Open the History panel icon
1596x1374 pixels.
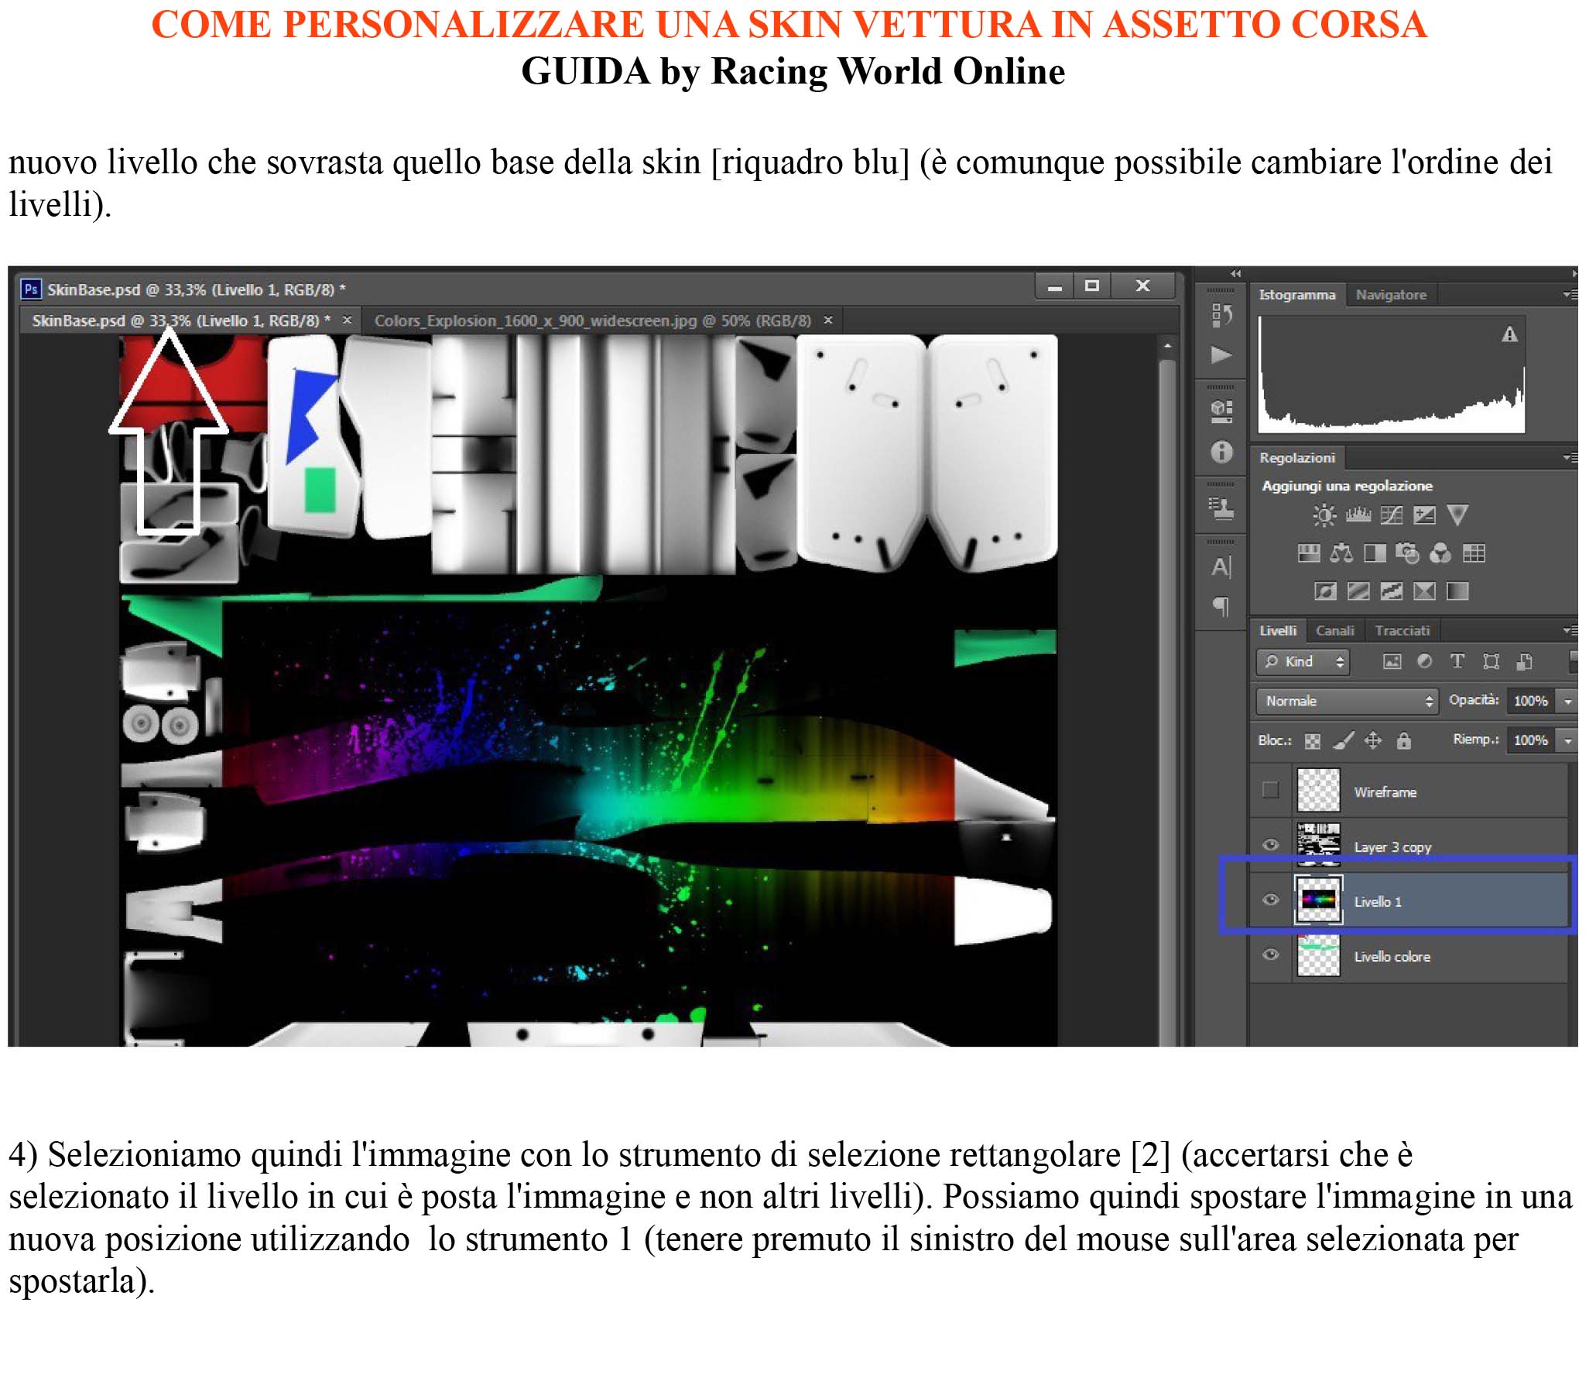[1221, 315]
